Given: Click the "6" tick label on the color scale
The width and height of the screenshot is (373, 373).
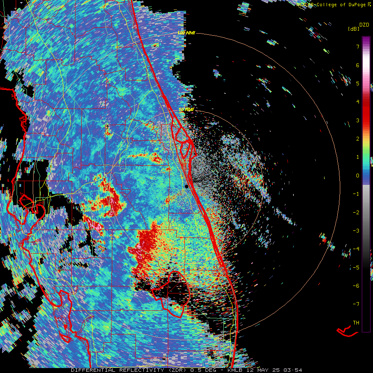Looking at the screenshot, I should click(x=358, y=65).
